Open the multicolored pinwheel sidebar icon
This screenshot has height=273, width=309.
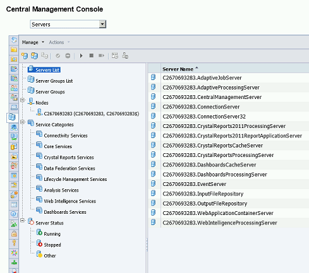(14, 253)
